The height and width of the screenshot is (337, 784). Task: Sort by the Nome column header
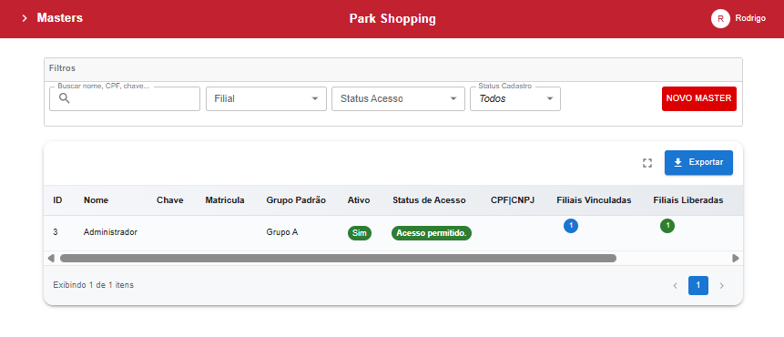(96, 200)
